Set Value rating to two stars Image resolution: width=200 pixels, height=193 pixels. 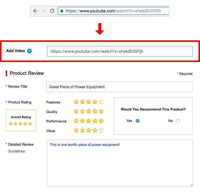coord(82,130)
